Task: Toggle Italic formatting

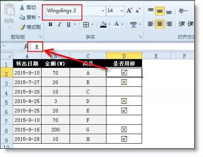Action: 60,24
